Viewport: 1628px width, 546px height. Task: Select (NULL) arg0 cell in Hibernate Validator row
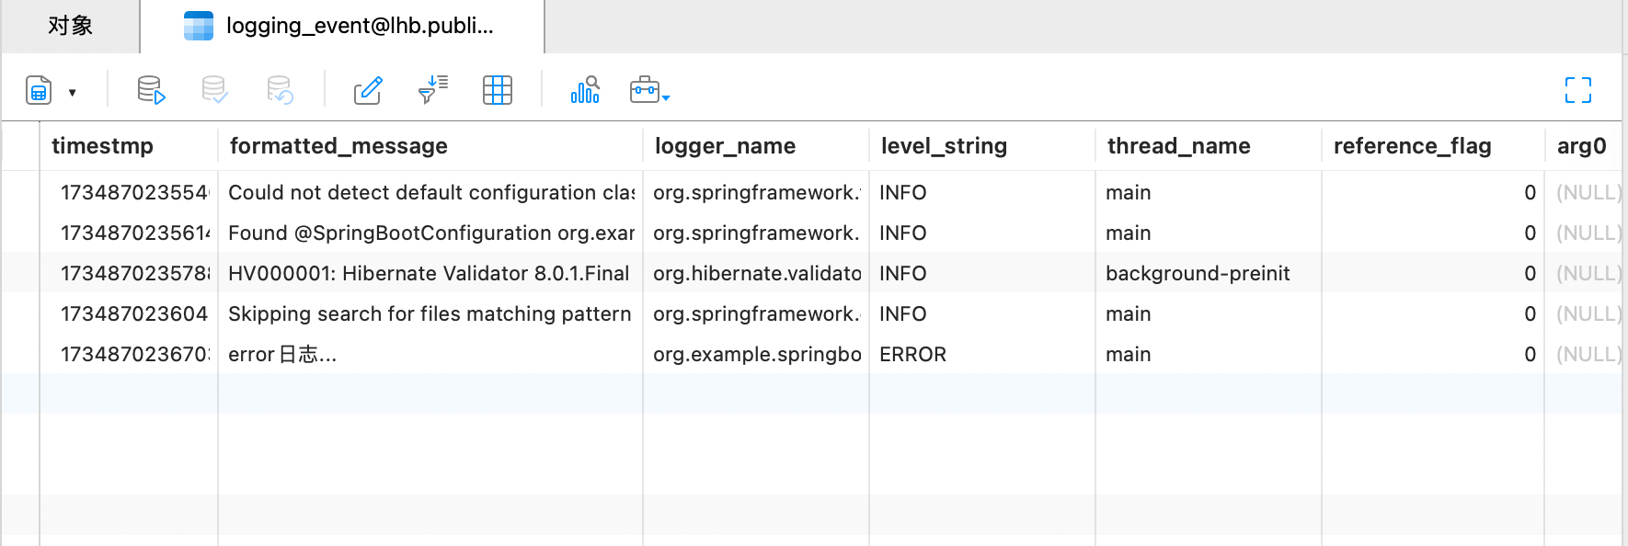[1583, 273]
